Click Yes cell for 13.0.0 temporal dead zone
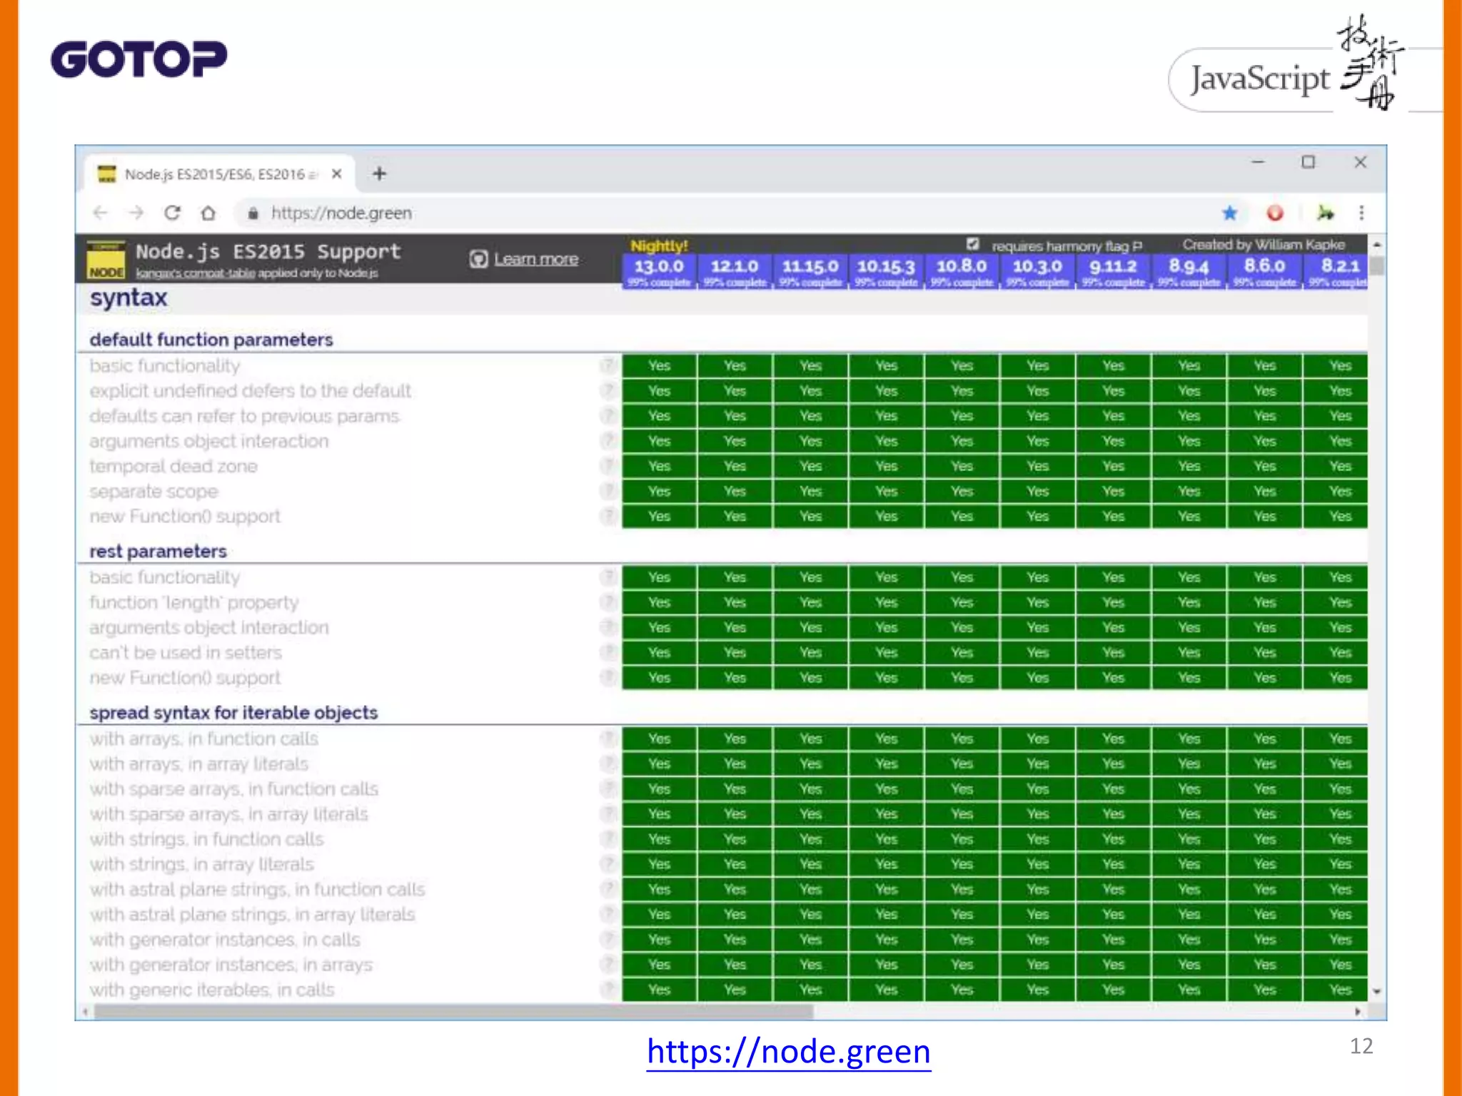This screenshot has height=1096, width=1462. (x=659, y=466)
